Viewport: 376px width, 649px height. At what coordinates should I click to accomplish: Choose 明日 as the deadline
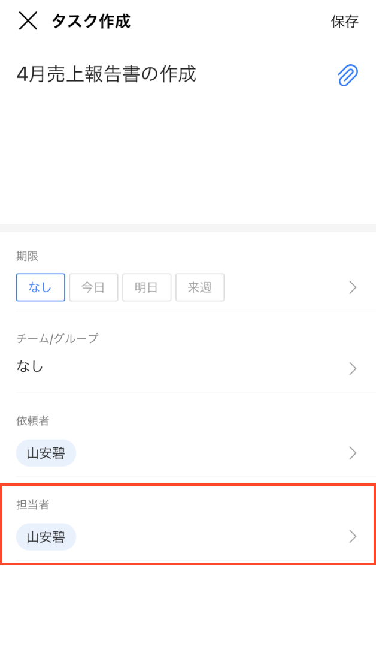pyautogui.click(x=147, y=287)
